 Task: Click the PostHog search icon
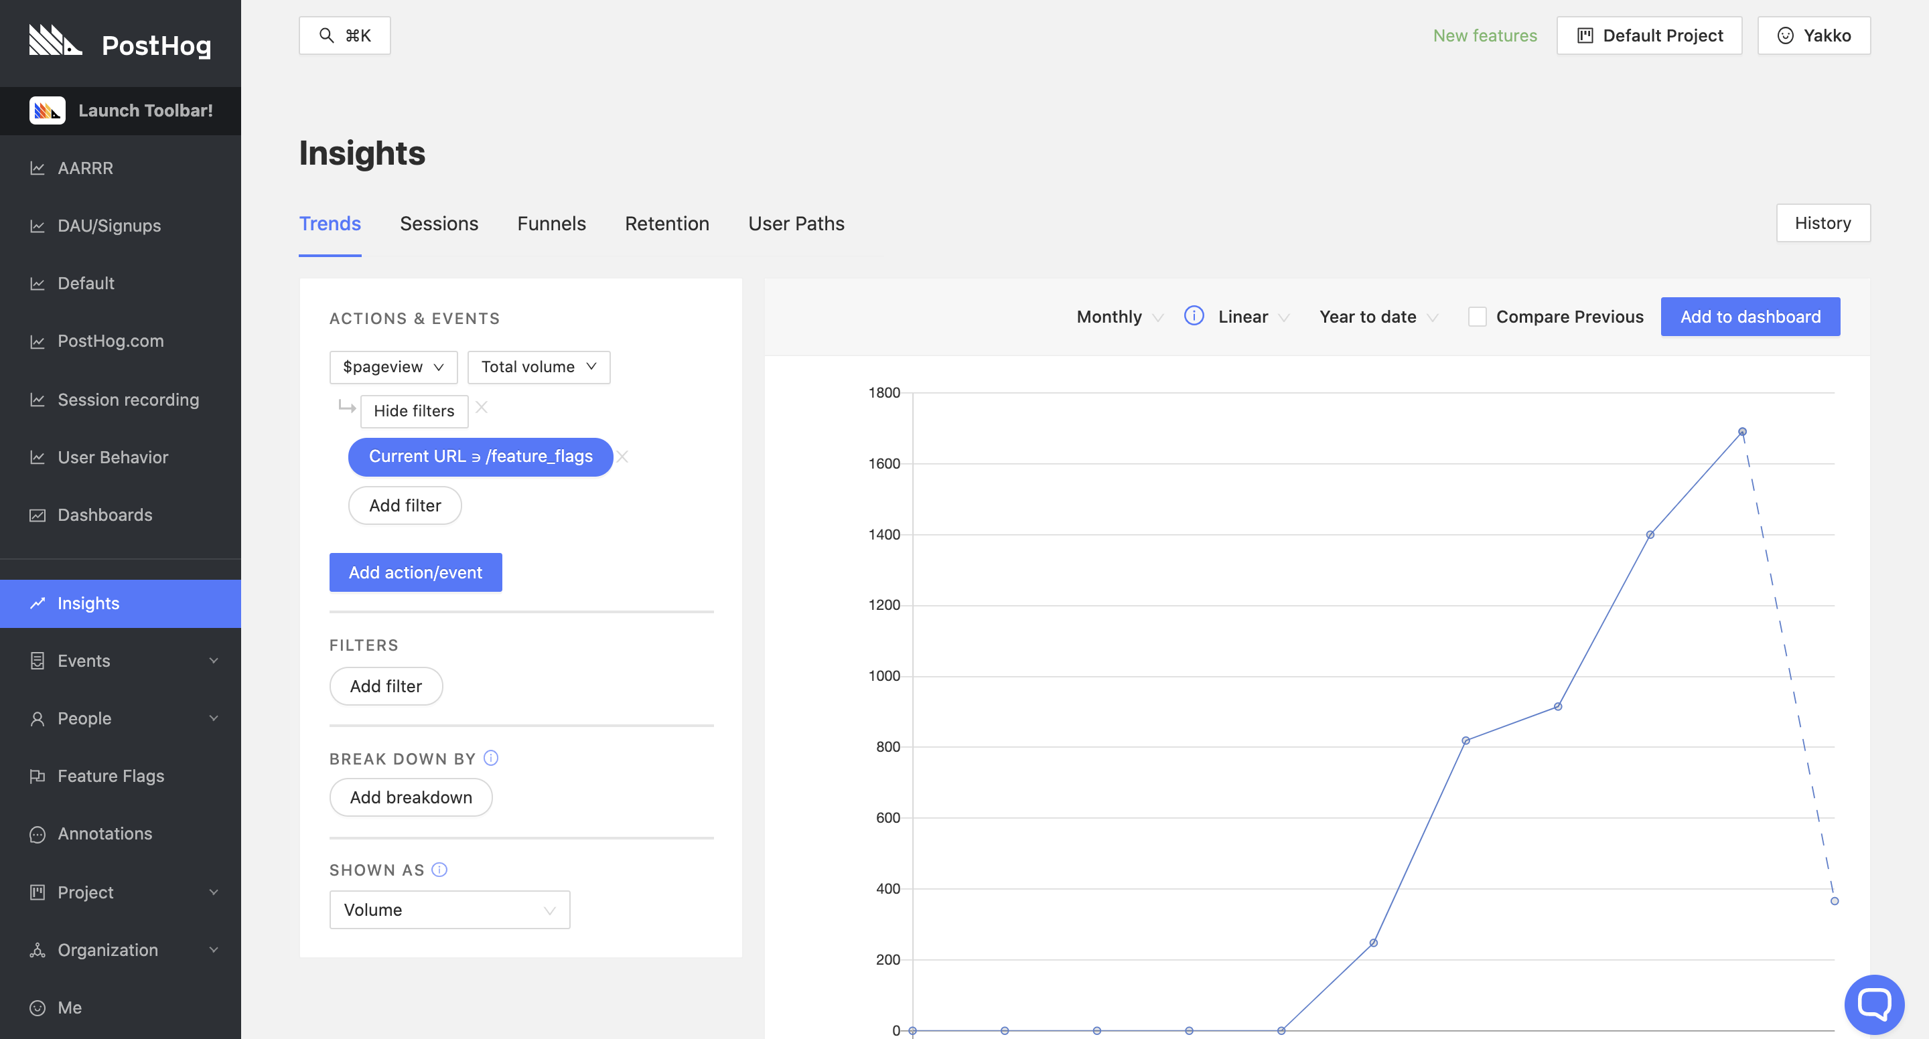coord(324,35)
